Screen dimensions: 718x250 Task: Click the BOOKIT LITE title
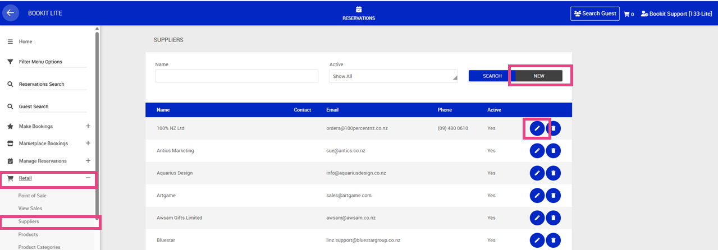click(45, 13)
